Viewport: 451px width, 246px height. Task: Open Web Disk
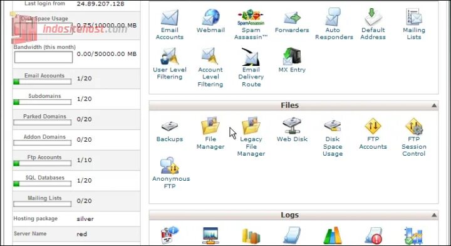point(292,126)
